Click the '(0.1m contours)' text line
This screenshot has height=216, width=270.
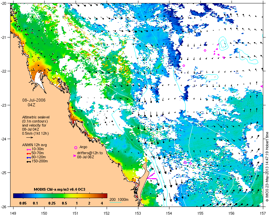pos(35,121)
